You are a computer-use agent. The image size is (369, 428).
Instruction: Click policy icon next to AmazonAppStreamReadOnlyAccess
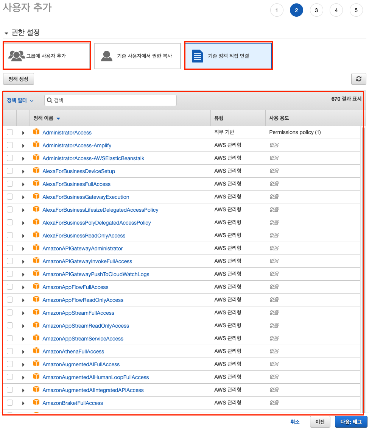click(x=36, y=325)
